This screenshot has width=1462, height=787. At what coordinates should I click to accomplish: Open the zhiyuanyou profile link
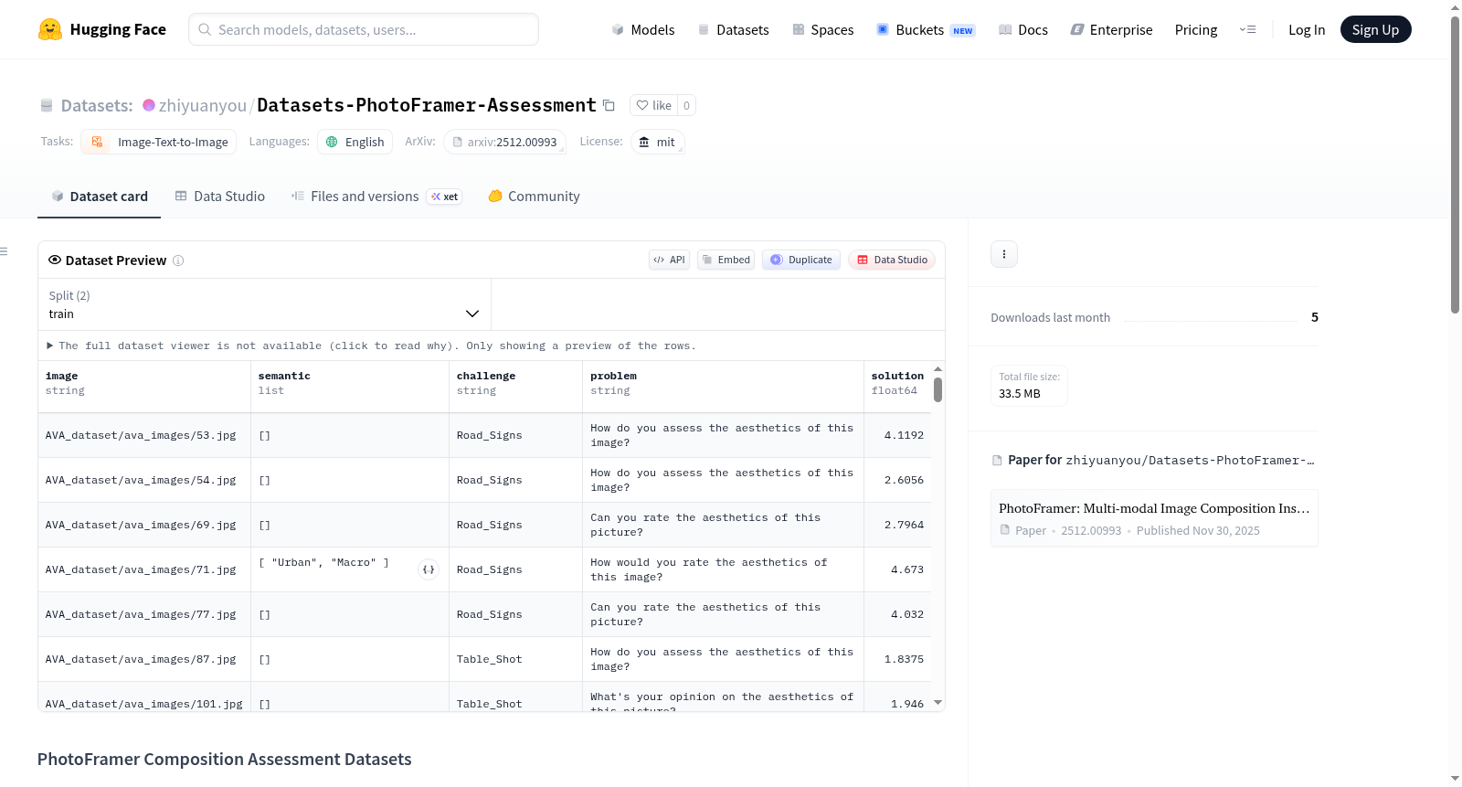click(x=203, y=106)
